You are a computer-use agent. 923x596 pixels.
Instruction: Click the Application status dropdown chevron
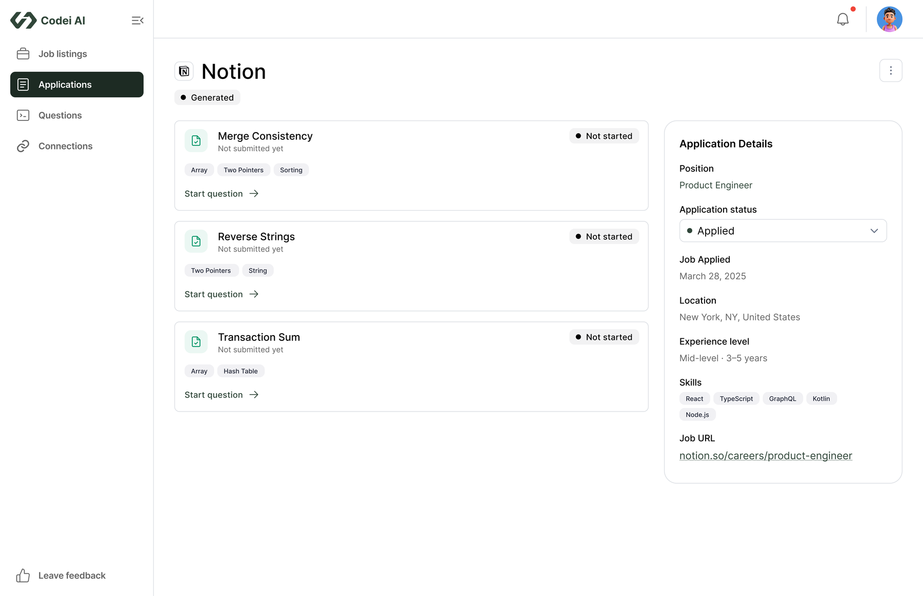pyautogui.click(x=874, y=231)
